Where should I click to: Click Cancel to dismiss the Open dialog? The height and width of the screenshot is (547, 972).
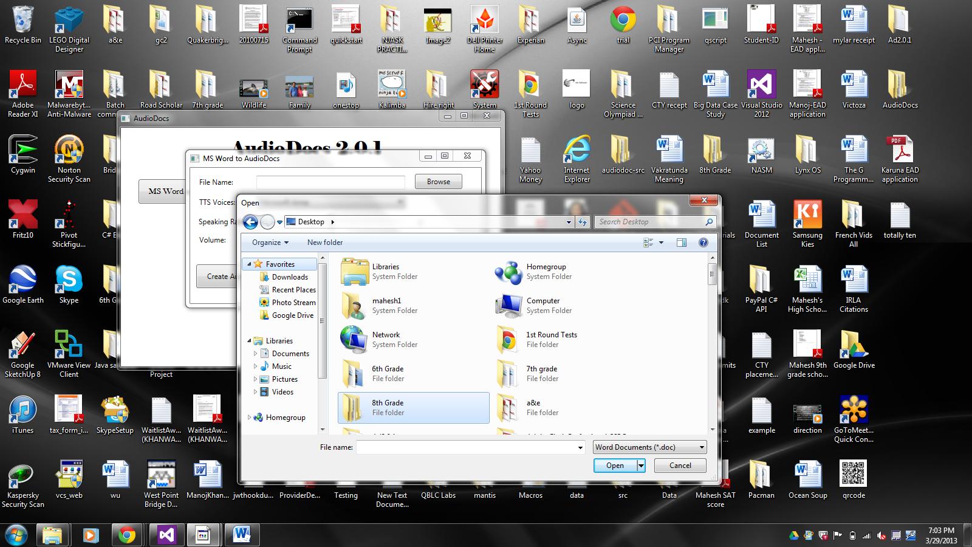coord(679,465)
